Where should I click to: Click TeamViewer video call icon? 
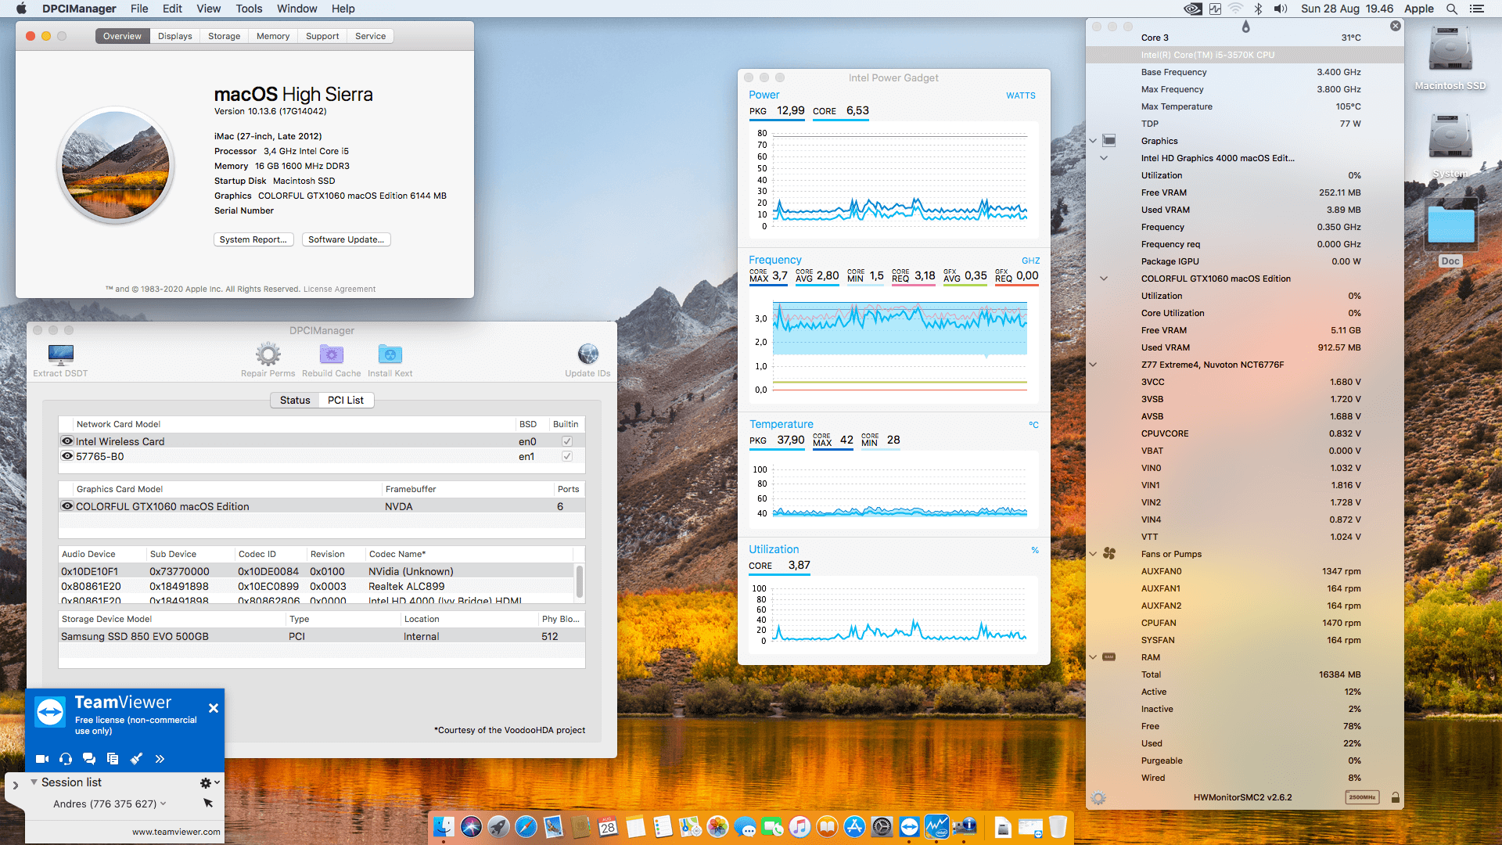[x=42, y=758]
